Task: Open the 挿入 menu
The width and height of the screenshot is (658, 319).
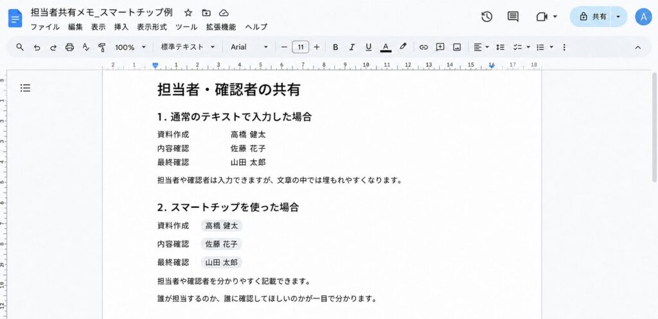Action: [x=121, y=27]
